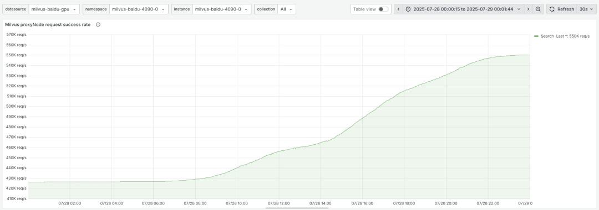Click the 07/28 18:00 time axis label
Image resolution: width=599 pixels, height=210 pixels.
(404, 203)
